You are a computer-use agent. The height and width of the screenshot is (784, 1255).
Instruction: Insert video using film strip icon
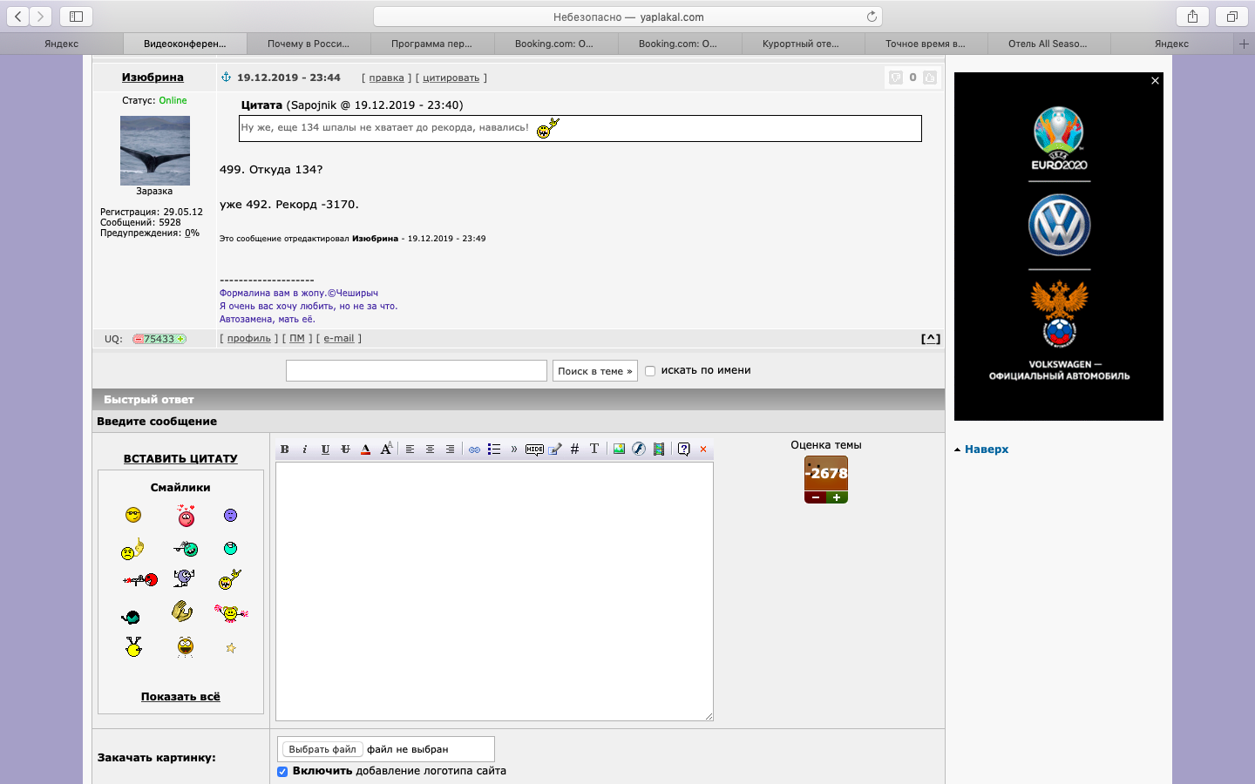pyautogui.click(x=659, y=449)
